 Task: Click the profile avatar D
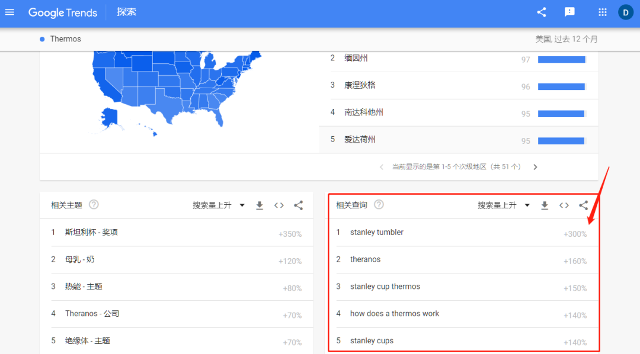[625, 12]
